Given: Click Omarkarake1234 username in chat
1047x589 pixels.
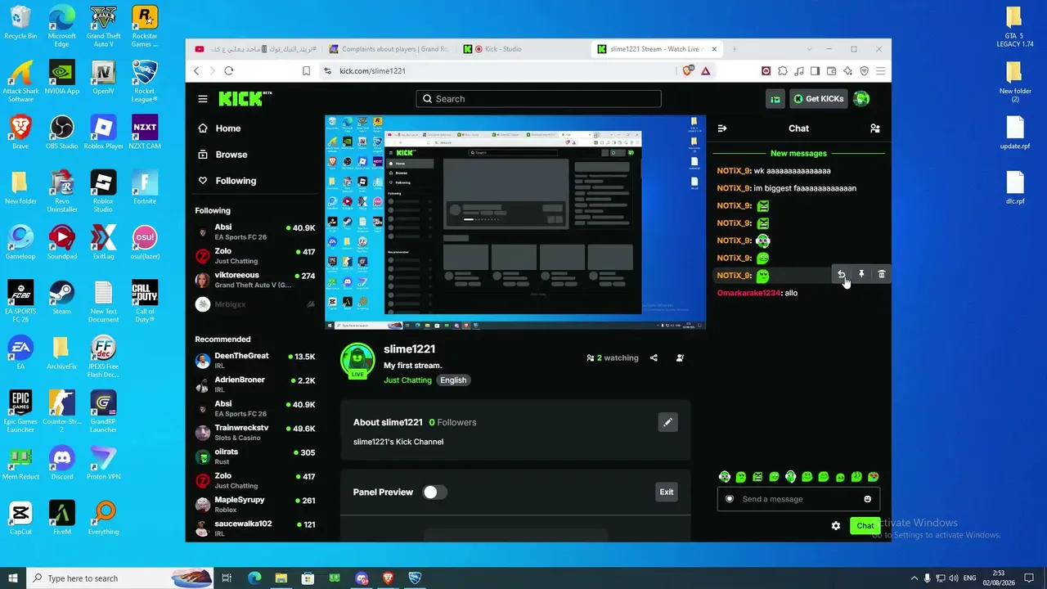Looking at the screenshot, I should (748, 293).
